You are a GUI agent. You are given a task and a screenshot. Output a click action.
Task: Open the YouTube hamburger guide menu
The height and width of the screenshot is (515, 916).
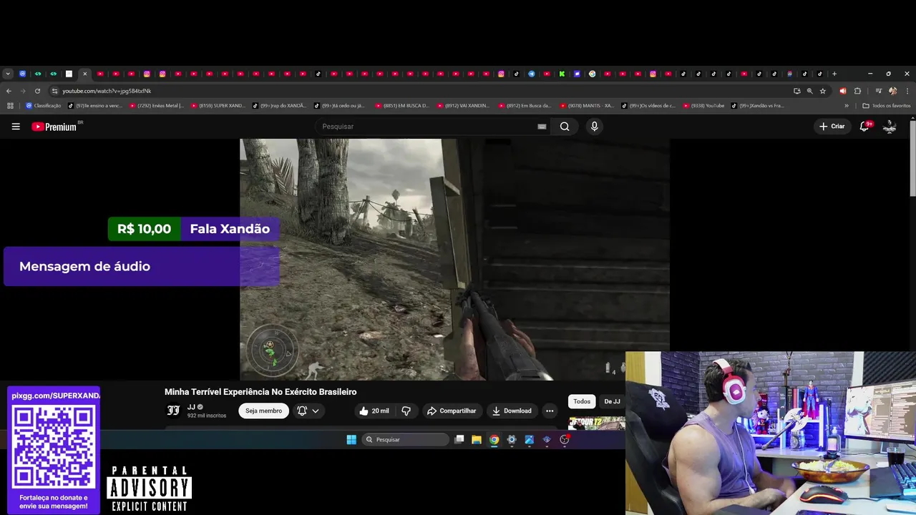point(16,127)
